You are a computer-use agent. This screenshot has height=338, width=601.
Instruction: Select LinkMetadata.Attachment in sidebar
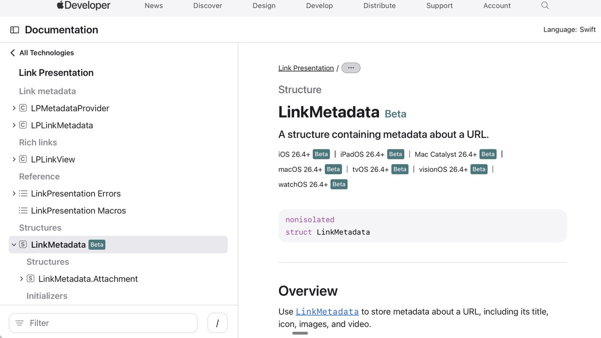(88, 278)
